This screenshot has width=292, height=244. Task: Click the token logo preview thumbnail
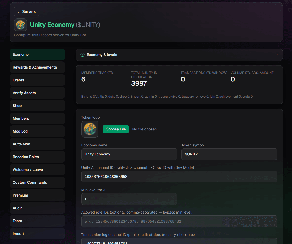90,129
